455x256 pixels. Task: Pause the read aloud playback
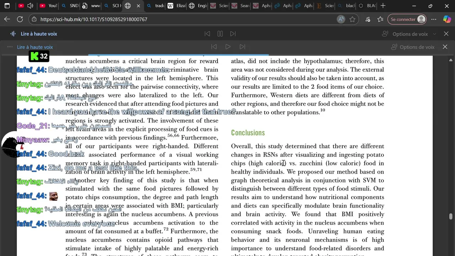click(220, 34)
